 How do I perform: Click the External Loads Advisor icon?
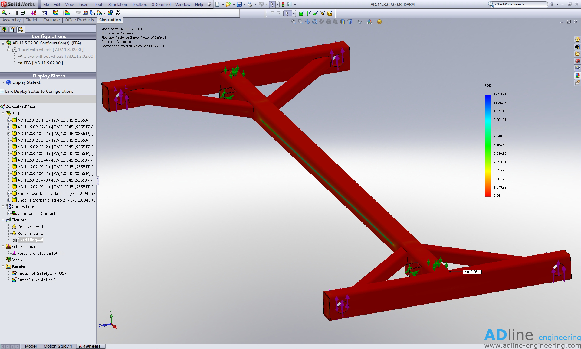(x=34, y=13)
